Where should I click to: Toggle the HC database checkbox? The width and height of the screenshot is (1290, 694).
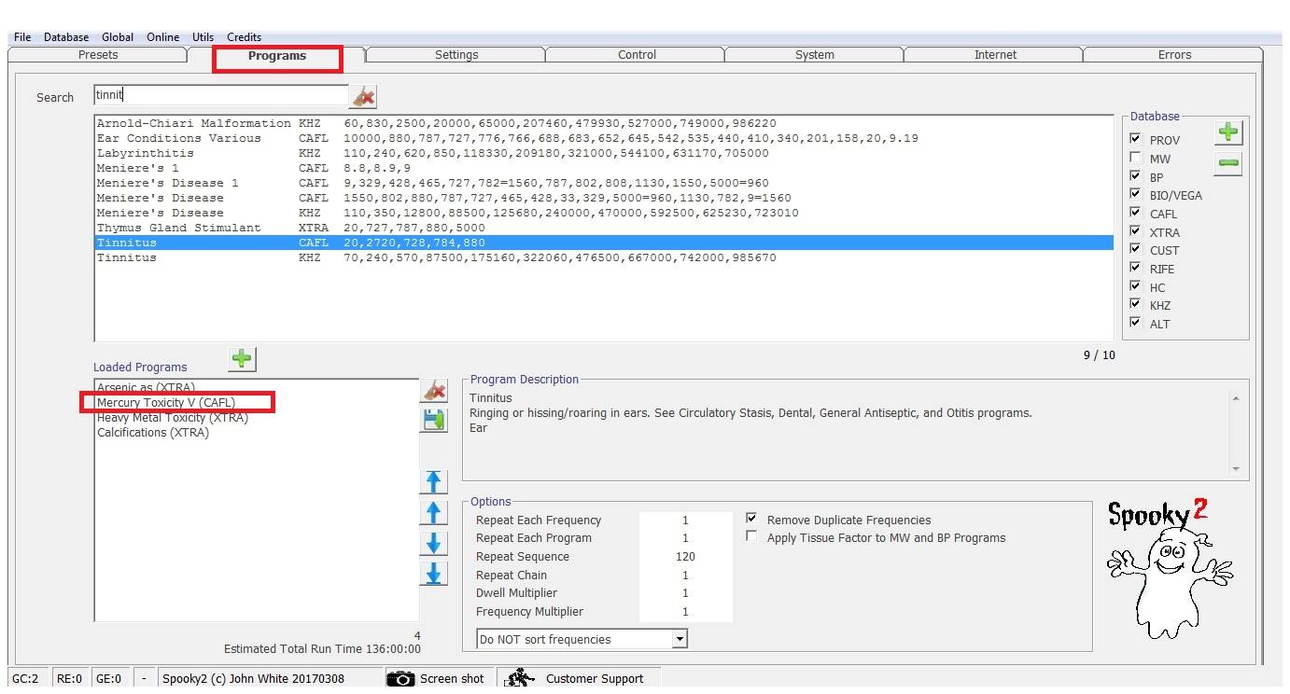click(1135, 286)
